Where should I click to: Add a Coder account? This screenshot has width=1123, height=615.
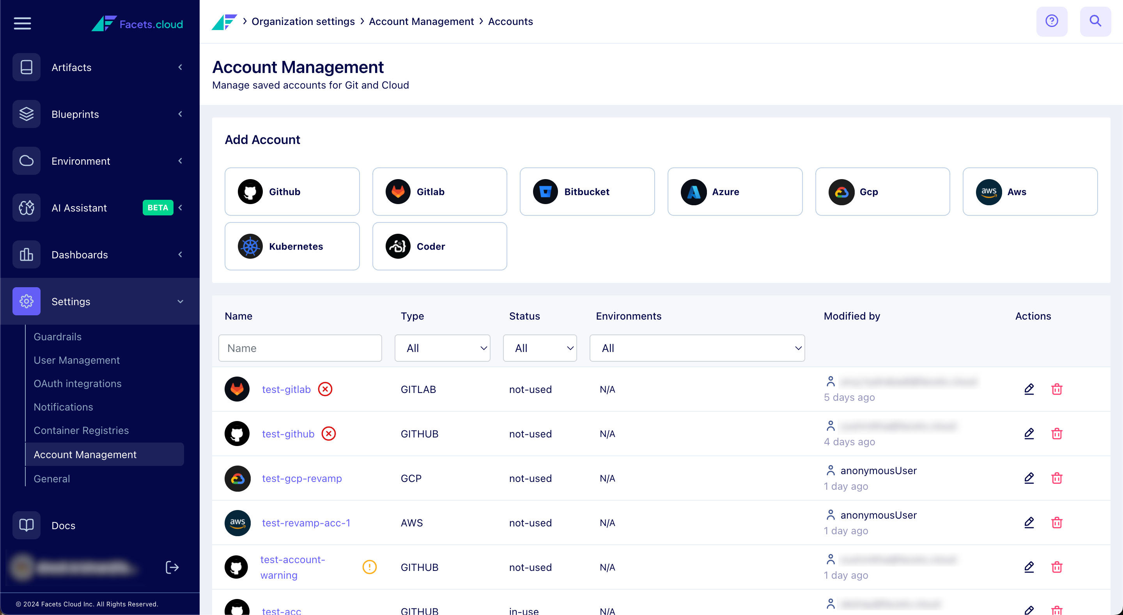pyautogui.click(x=440, y=246)
